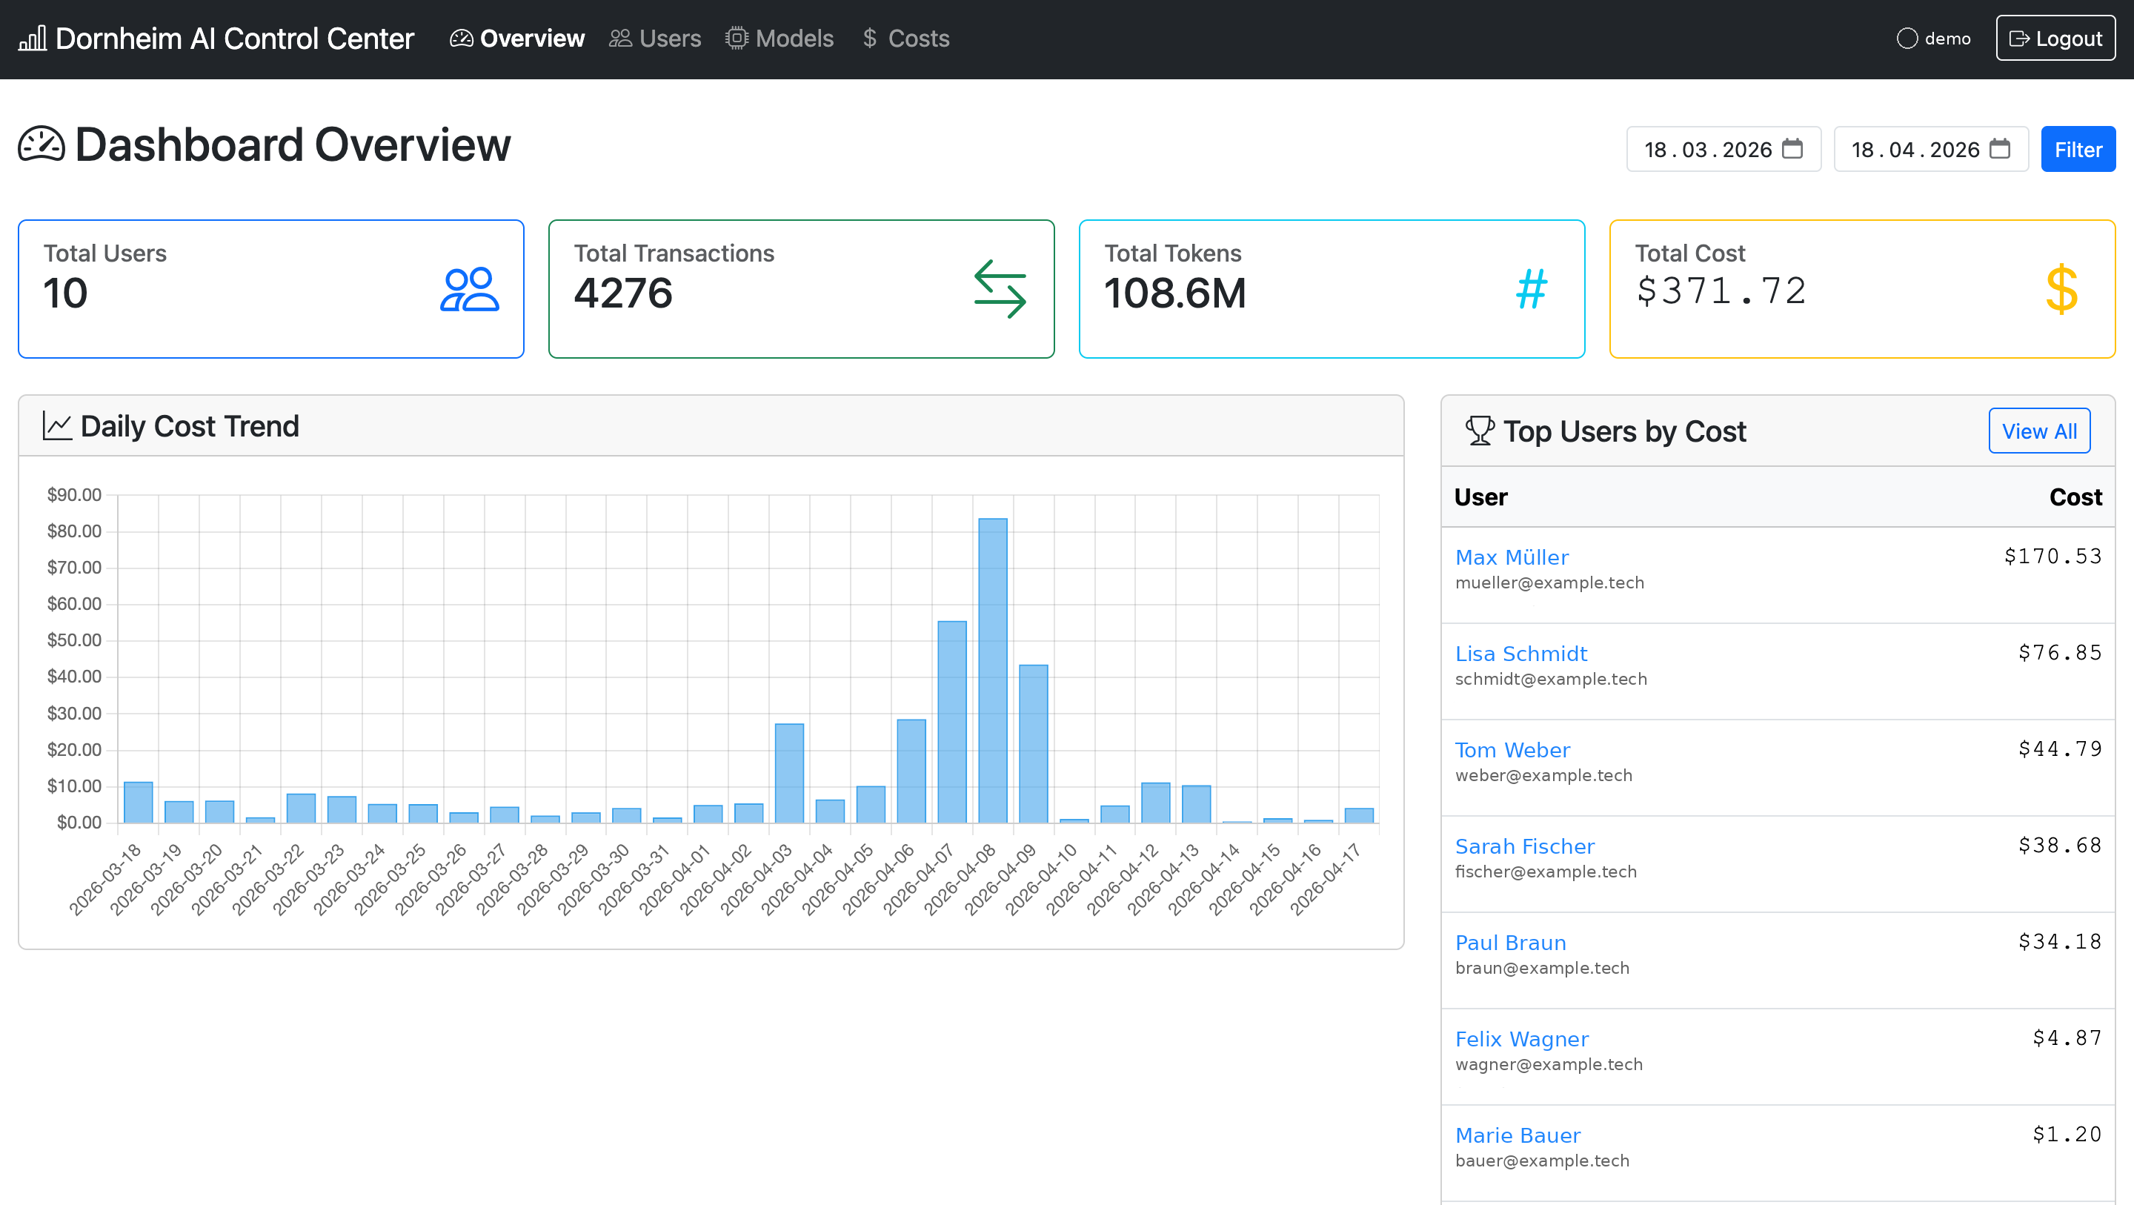
Task: Click the hash icon in Total Tokens card
Action: tap(1529, 288)
